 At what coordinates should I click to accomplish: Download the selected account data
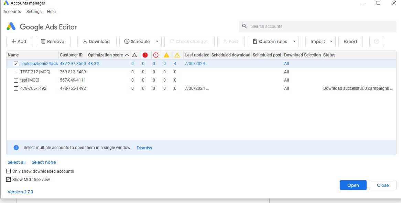[x=97, y=42]
